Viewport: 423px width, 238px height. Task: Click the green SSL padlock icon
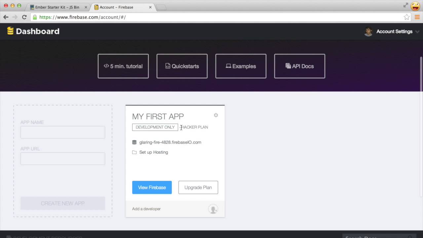click(x=35, y=17)
